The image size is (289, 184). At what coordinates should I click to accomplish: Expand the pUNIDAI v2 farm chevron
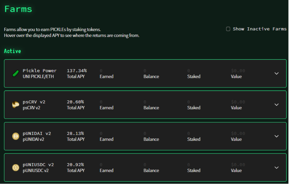tap(277, 136)
